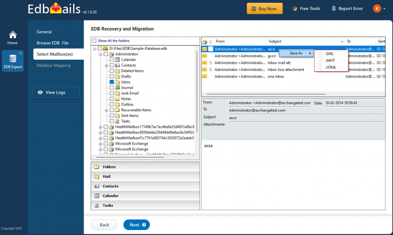Select the Sent Items folder

click(130, 116)
